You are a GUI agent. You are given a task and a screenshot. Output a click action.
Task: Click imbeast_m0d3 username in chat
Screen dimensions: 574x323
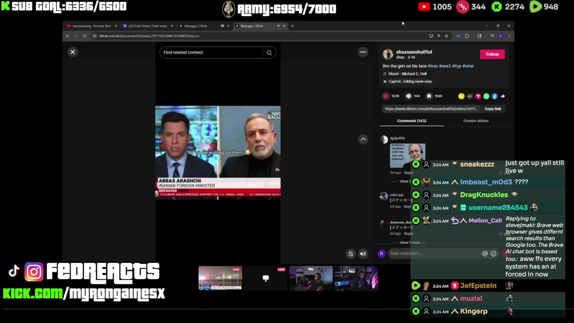(486, 182)
